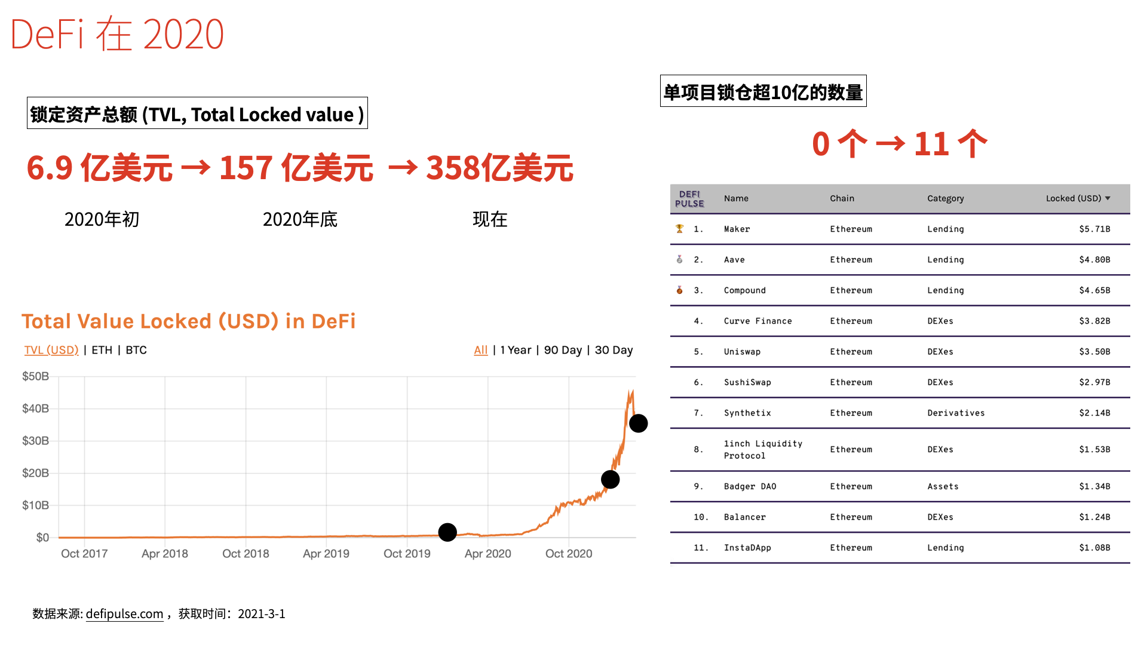Click the Synthetix row name
The height and width of the screenshot is (645, 1147).
pyautogui.click(x=747, y=413)
